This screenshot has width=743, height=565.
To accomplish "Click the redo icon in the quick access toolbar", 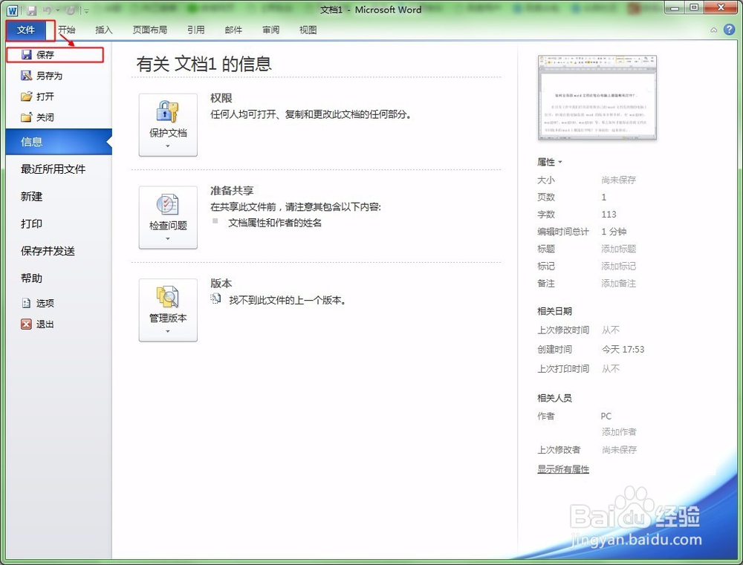I will coord(70,10).
